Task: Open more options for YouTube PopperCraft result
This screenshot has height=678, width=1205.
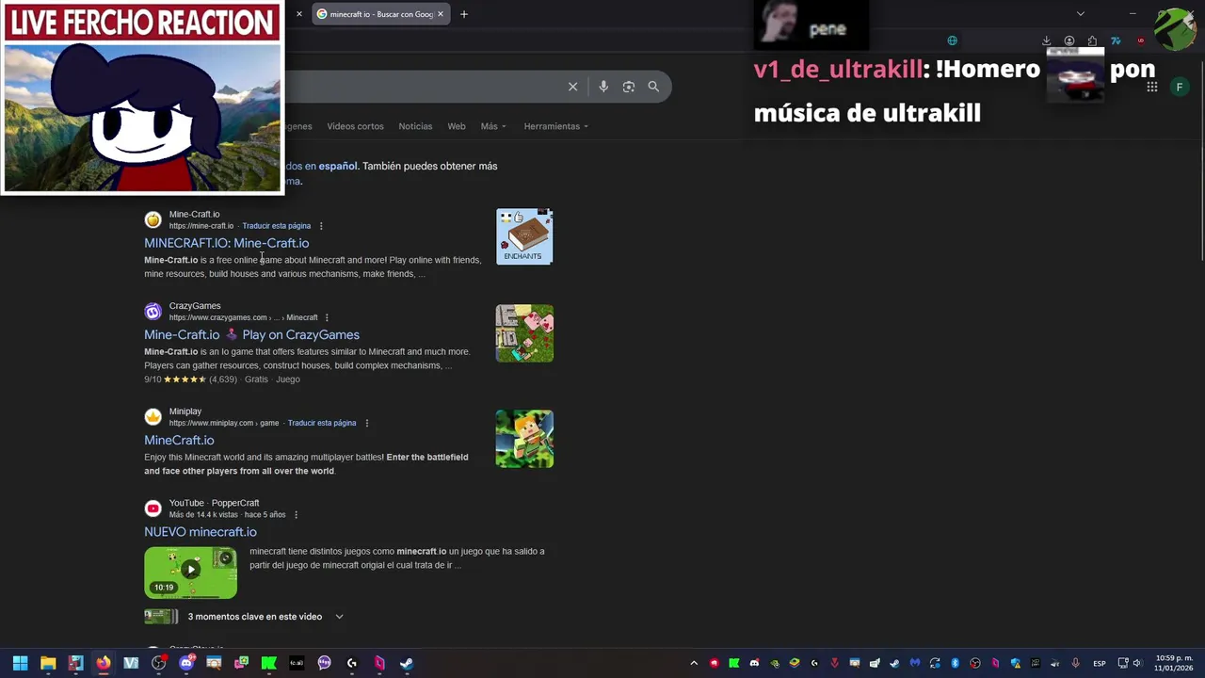Action: (296, 515)
